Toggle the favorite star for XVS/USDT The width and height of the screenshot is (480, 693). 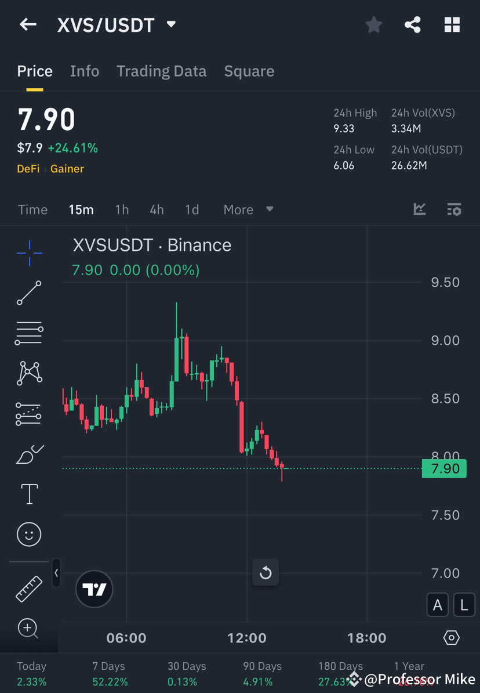pyautogui.click(x=373, y=24)
